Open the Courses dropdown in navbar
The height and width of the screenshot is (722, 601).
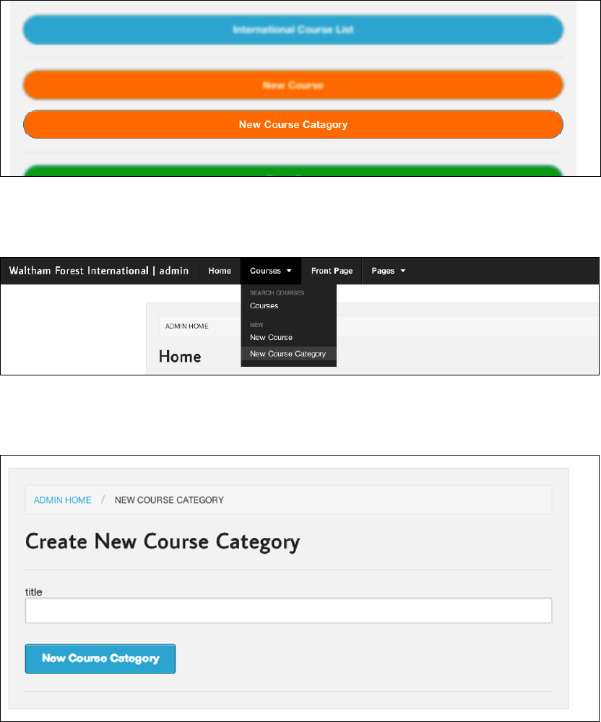click(271, 271)
